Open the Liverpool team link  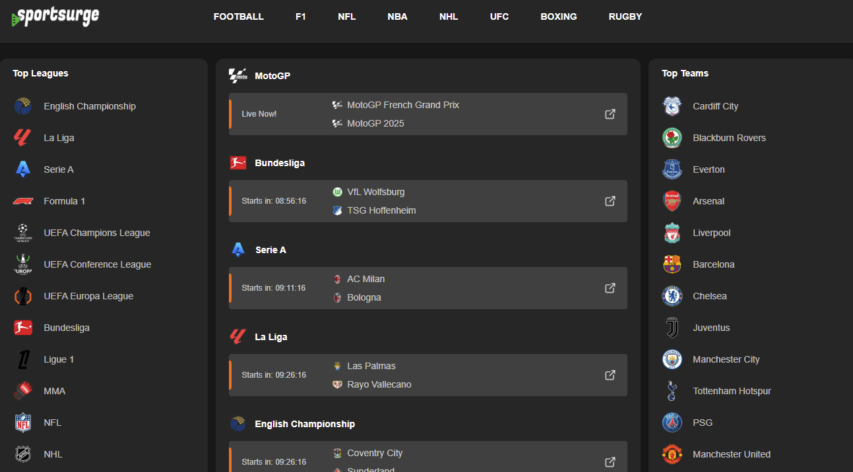(712, 233)
